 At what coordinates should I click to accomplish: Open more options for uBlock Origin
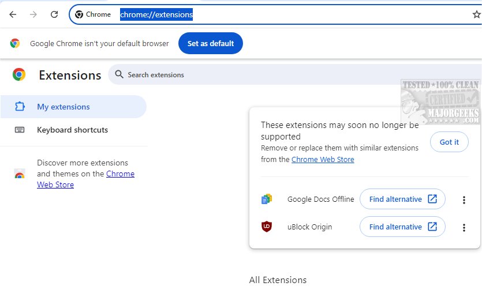click(464, 228)
